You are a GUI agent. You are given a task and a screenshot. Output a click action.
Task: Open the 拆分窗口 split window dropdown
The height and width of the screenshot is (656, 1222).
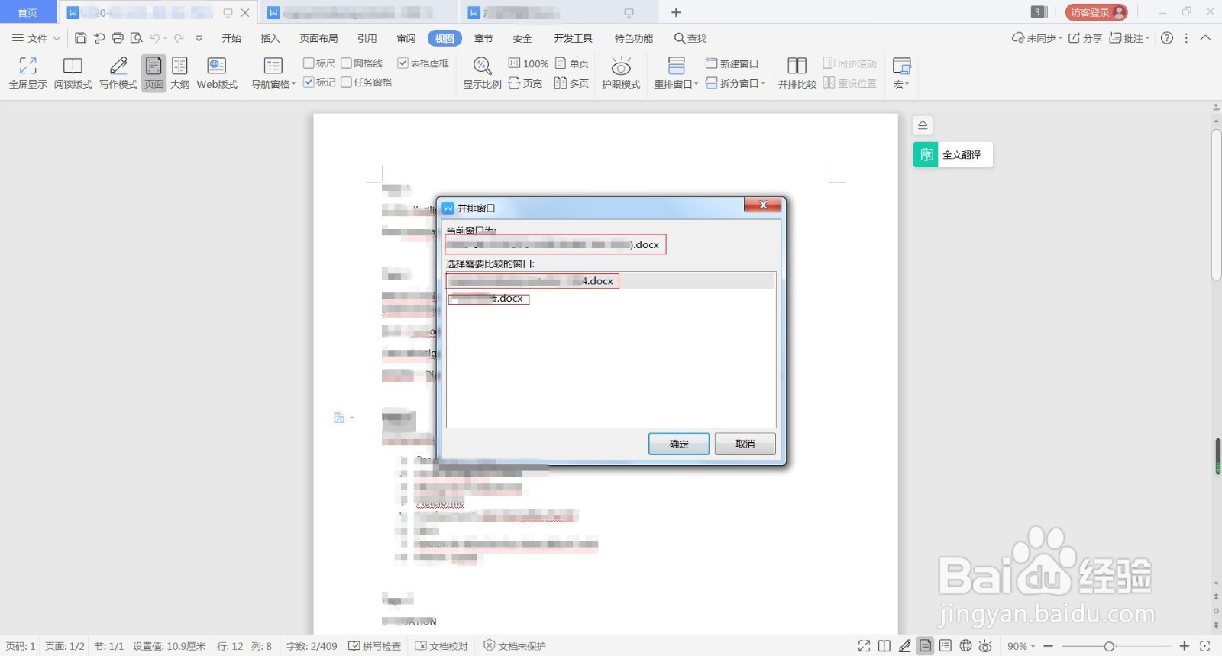click(x=735, y=83)
